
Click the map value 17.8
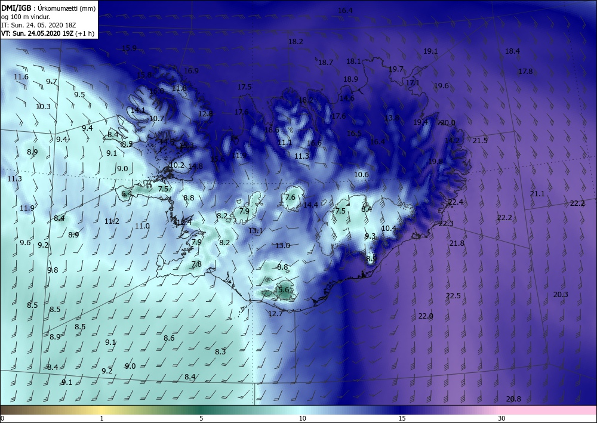coord(525,71)
